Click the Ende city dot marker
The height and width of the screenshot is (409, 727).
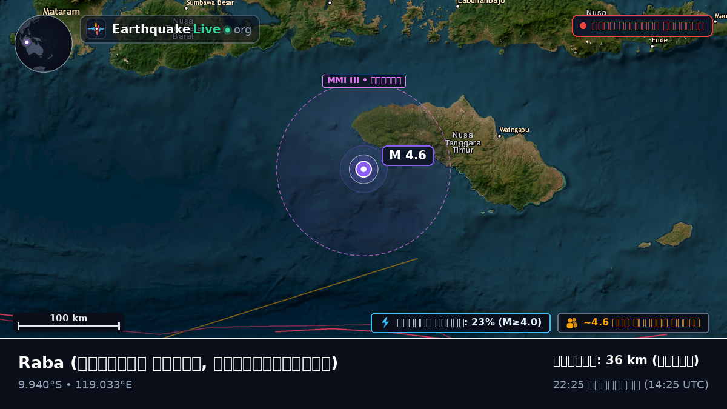click(652, 46)
